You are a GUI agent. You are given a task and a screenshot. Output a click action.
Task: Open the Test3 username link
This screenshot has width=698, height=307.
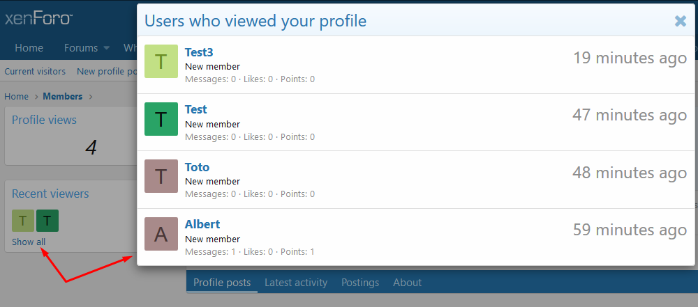pyautogui.click(x=199, y=52)
